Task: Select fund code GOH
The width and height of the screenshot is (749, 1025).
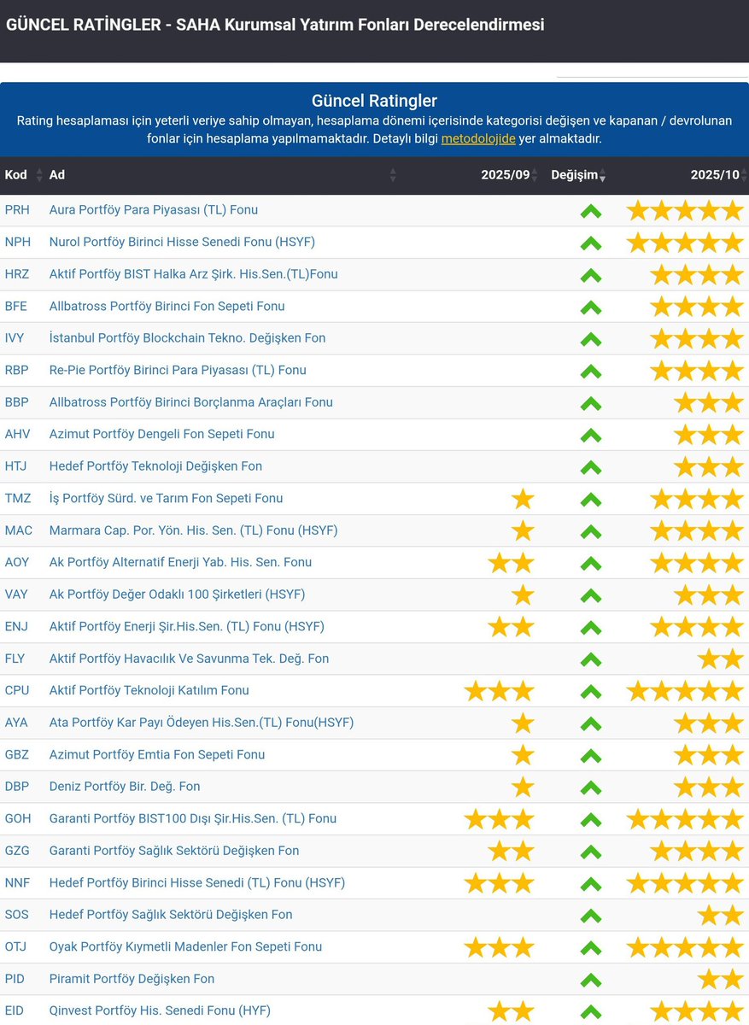Action: (18, 818)
